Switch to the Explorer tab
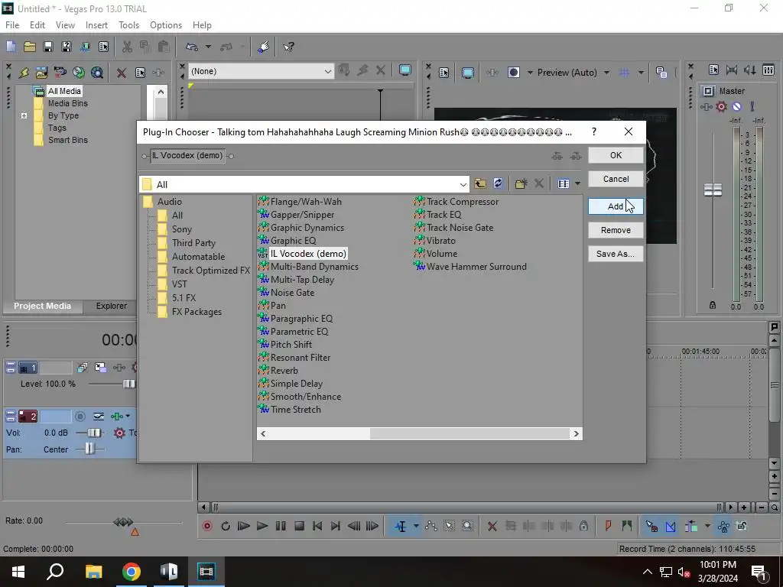Image resolution: width=783 pixels, height=587 pixels. [112, 306]
